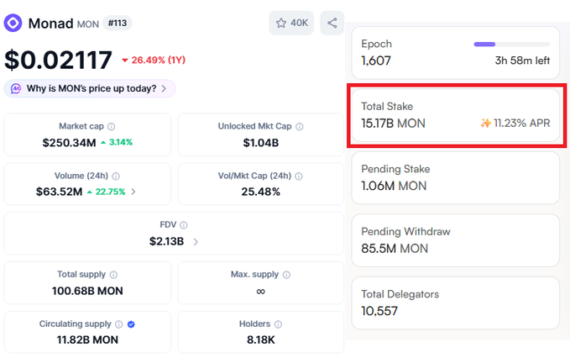Add Monad to watchlist with star button

(291, 23)
